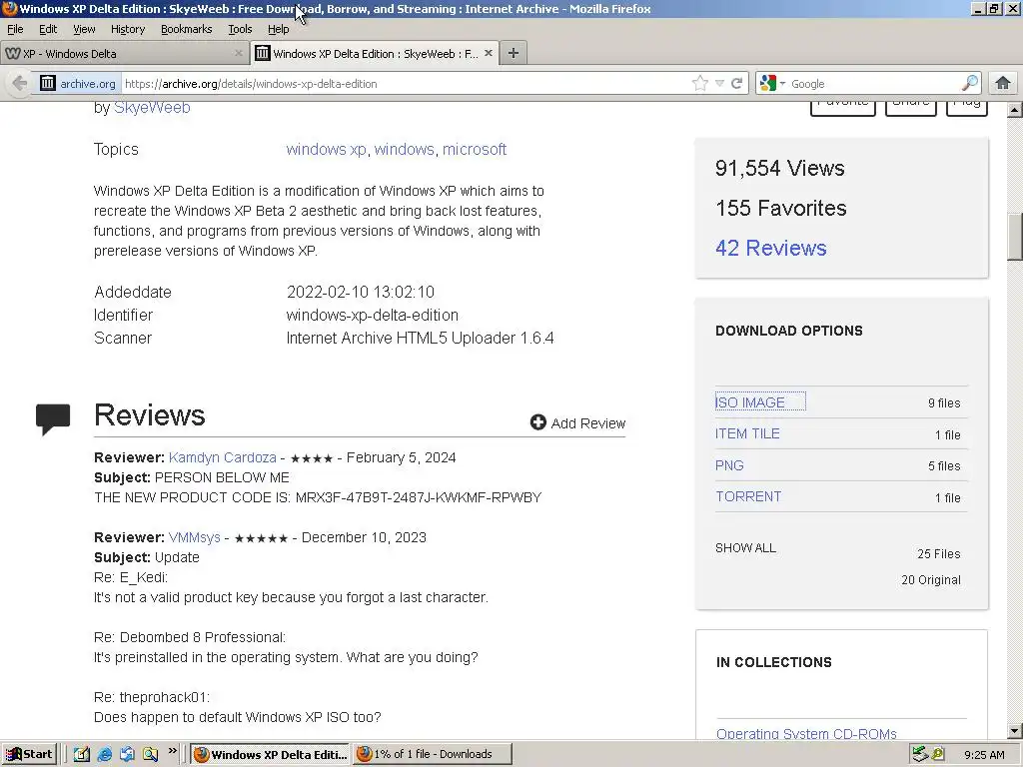Click the first Quick Launch taskbar icon
This screenshot has width=1023, height=767.
coord(82,755)
